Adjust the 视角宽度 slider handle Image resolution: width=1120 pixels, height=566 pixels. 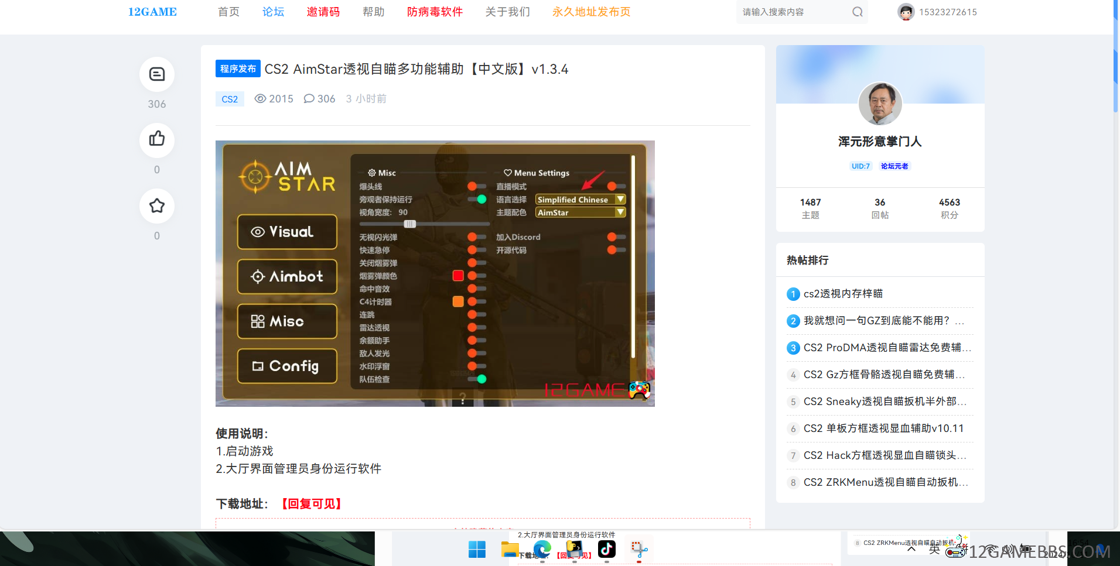tap(409, 224)
